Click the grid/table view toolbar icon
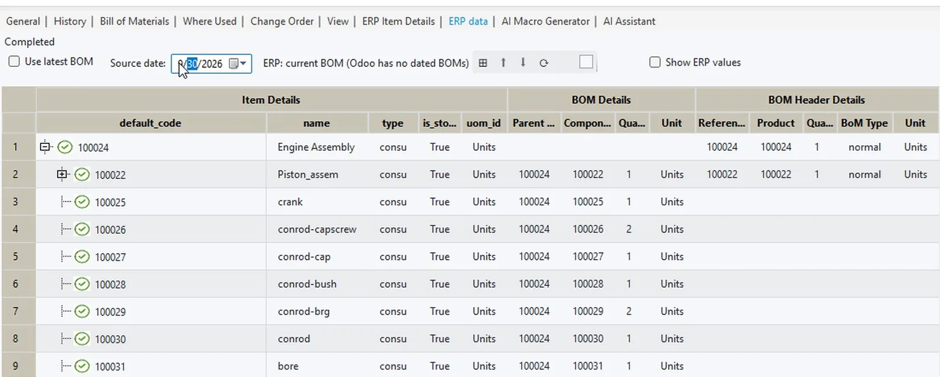Viewport: 940px width, 377px height. point(483,63)
